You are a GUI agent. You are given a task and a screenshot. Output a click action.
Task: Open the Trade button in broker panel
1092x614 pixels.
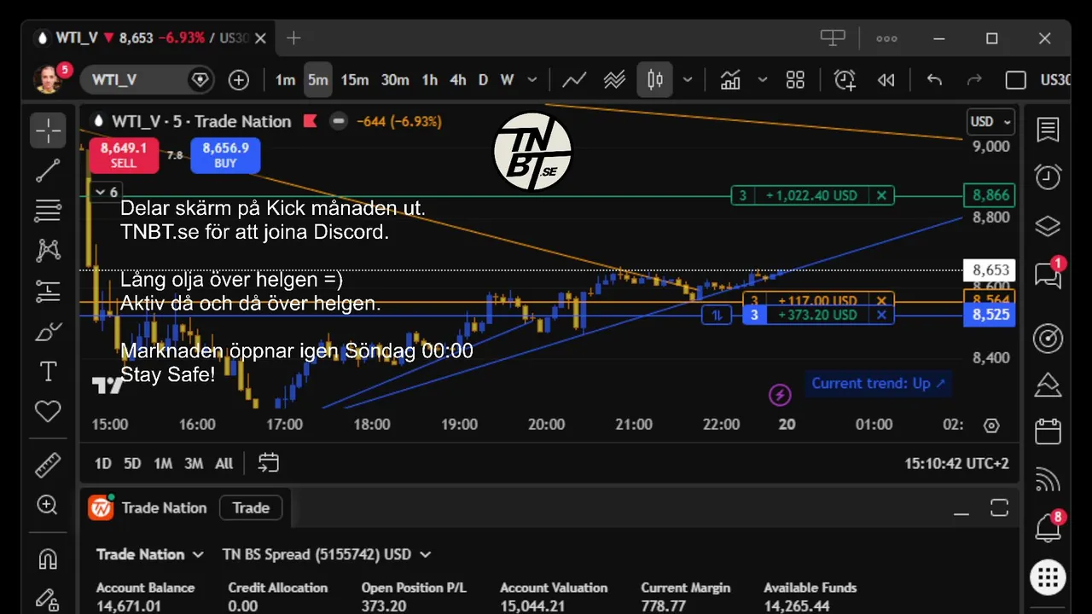pos(251,508)
